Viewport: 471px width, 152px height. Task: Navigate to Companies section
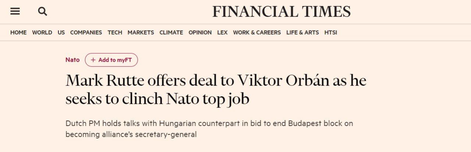86,32
